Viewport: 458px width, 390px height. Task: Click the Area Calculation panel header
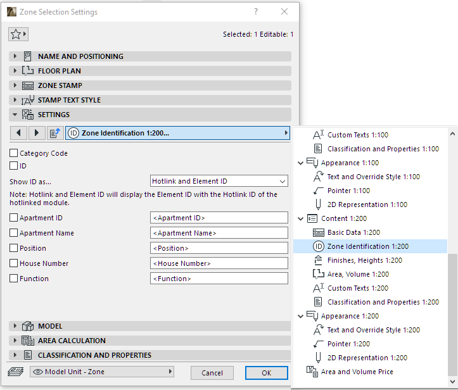coord(150,341)
